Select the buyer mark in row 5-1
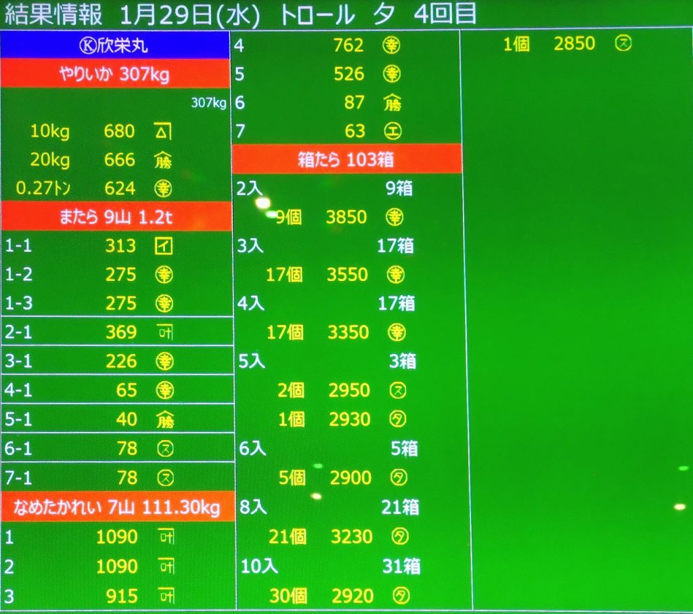Image resolution: width=693 pixels, height=614 pixels. pos(164,420)
